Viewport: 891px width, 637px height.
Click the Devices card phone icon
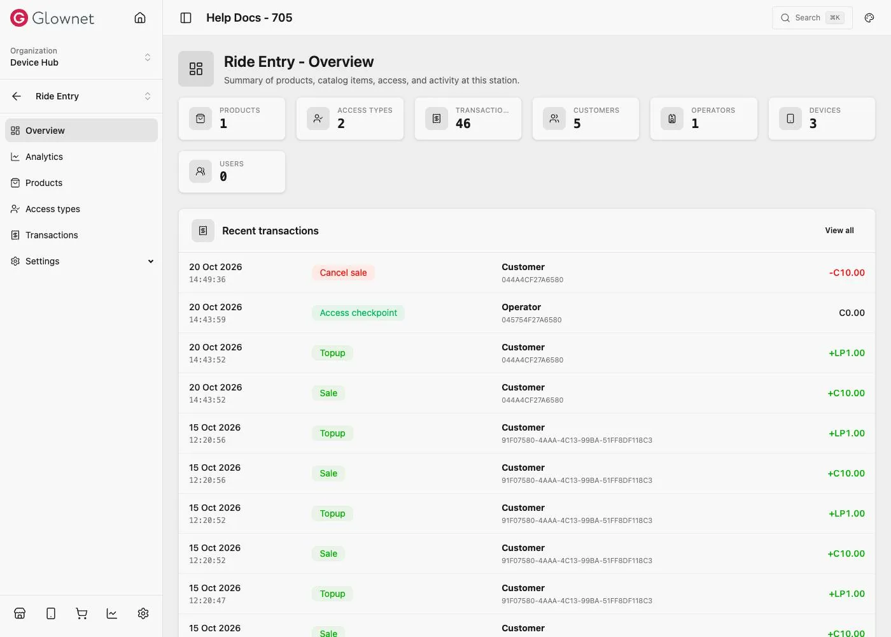(790, 118)
